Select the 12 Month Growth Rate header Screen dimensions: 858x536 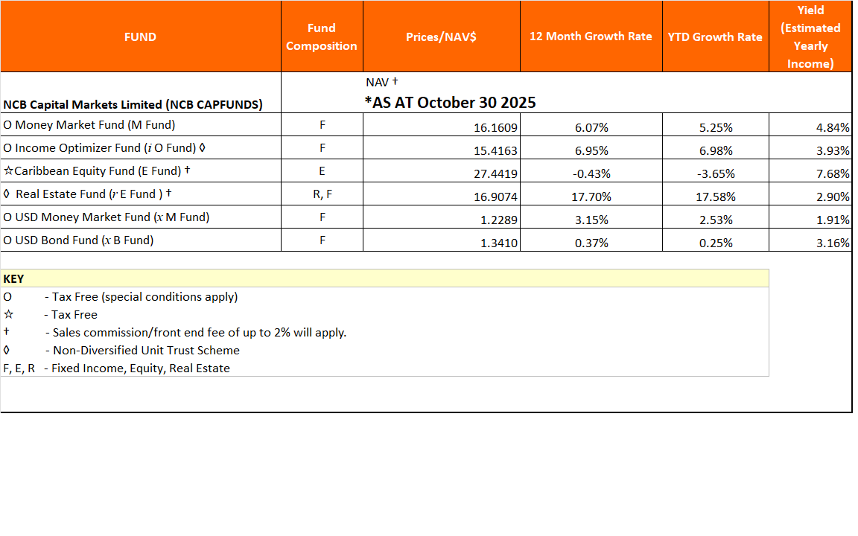click(591, 36)
